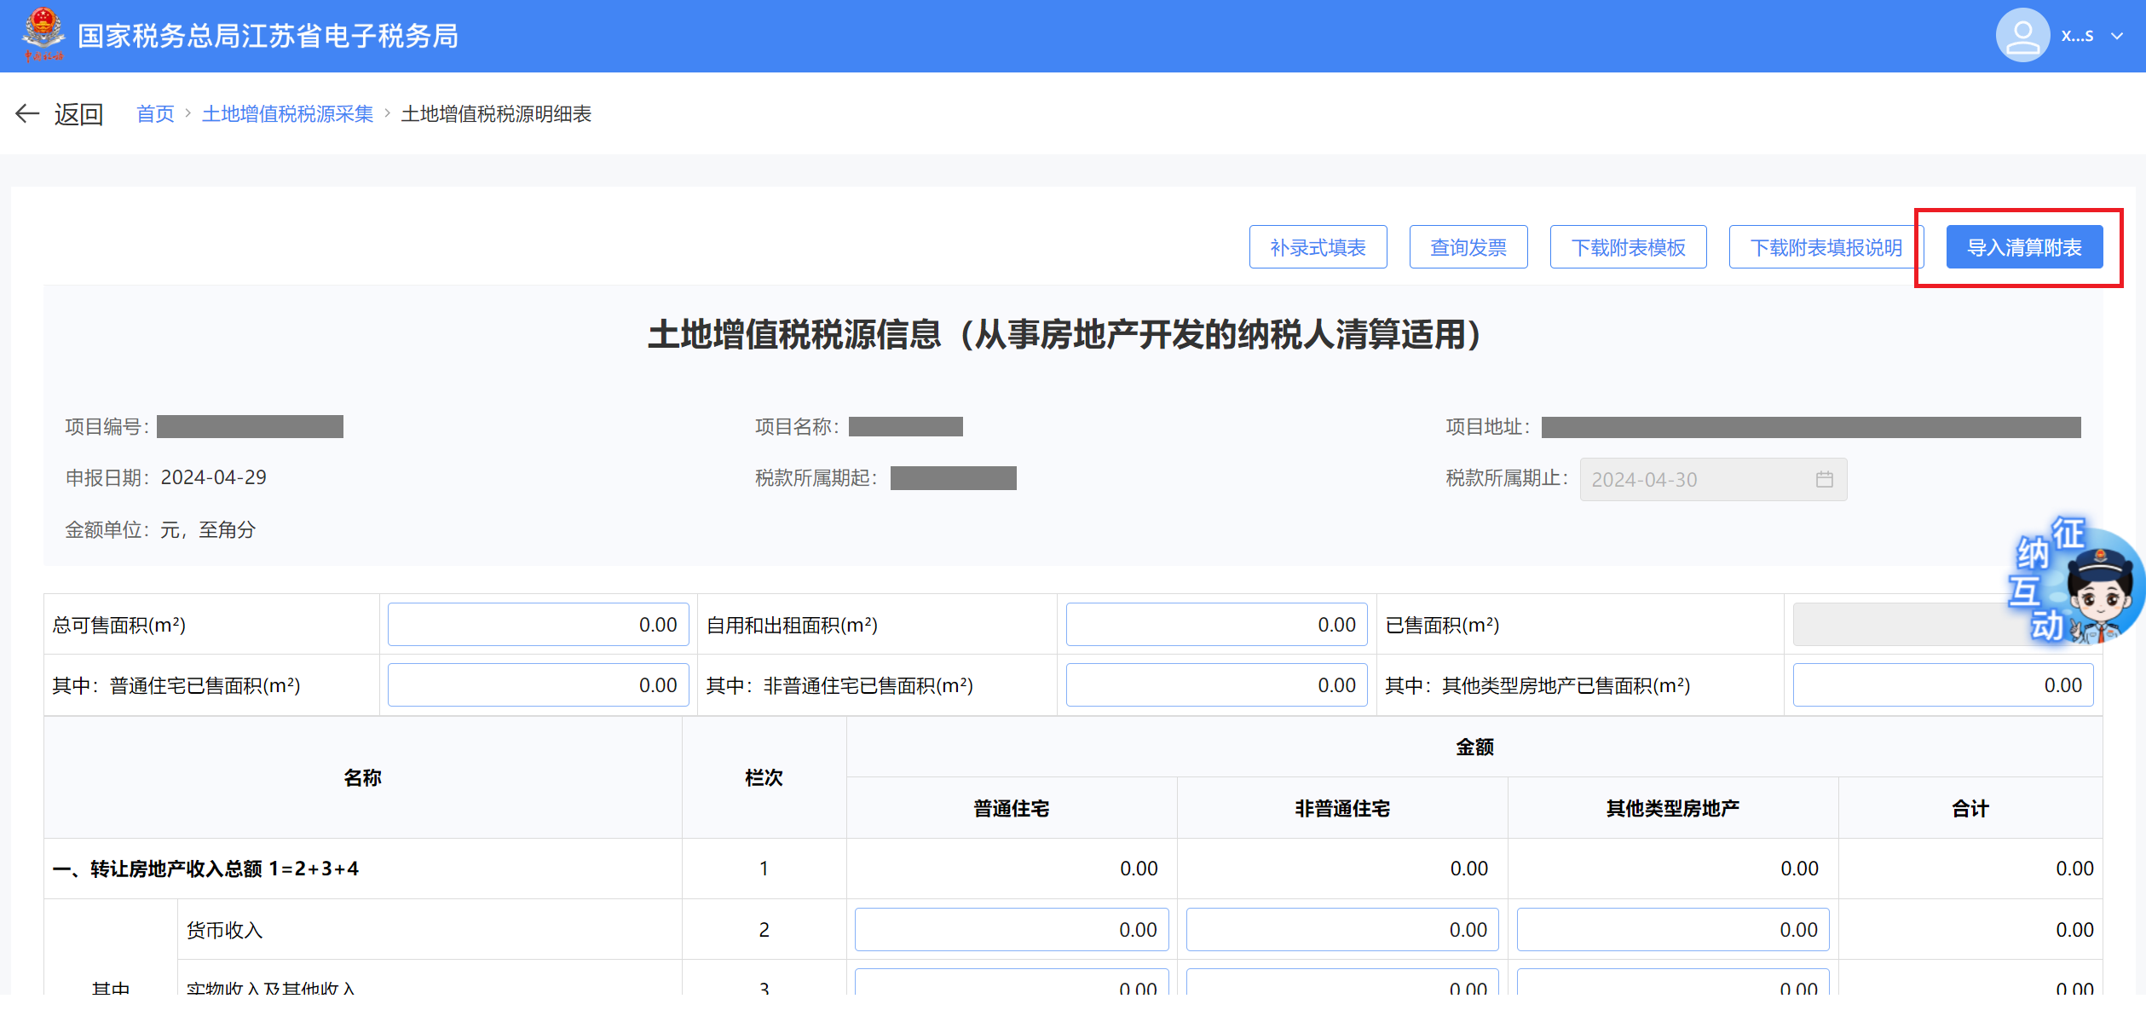This screenshot has height=1016, width=2146.
Task: Open the 税款所属期止 date picker field
Action: [x=1696, y=479]
